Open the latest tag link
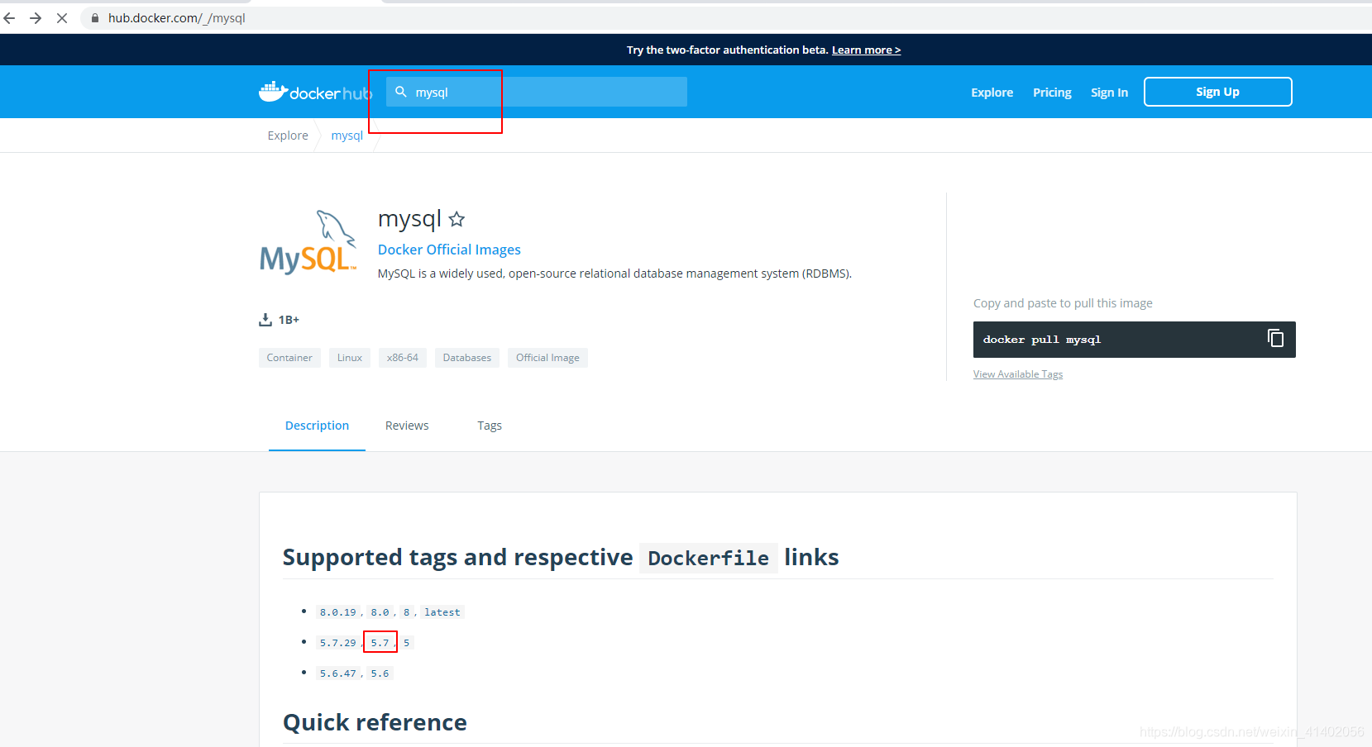1372x747 pixels. (442, 612)
